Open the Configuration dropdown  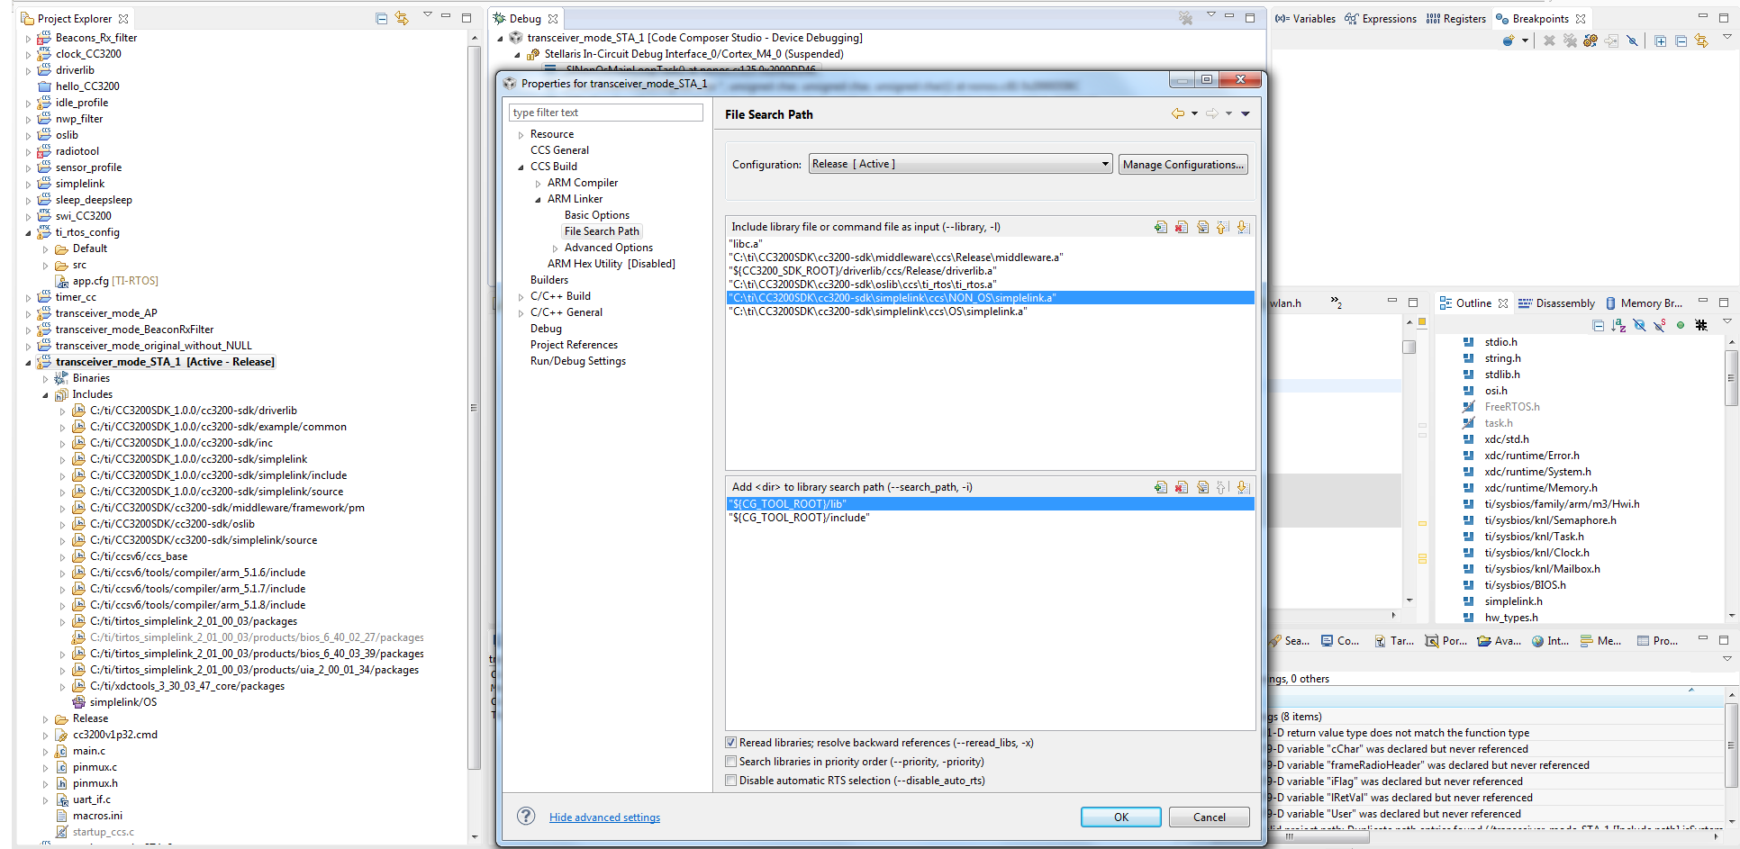point(961,164)
